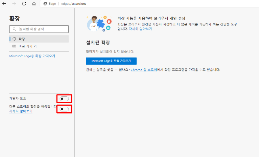The width and height of the screenshot is (259, 157).
Task: Click the 확장 page title in sidebar
Action: click(x=15, y=19)
